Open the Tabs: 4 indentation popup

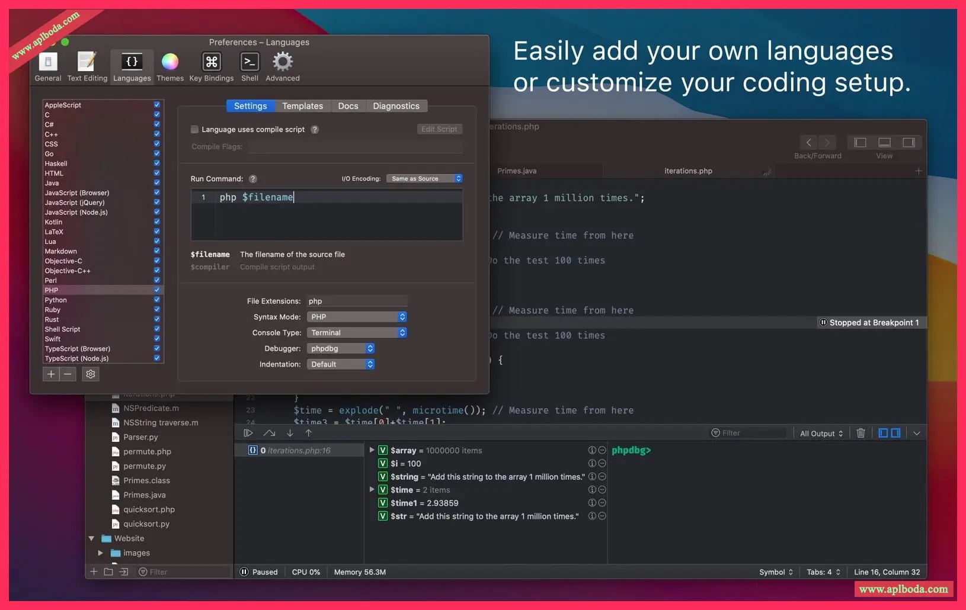[x=823, y=572]
